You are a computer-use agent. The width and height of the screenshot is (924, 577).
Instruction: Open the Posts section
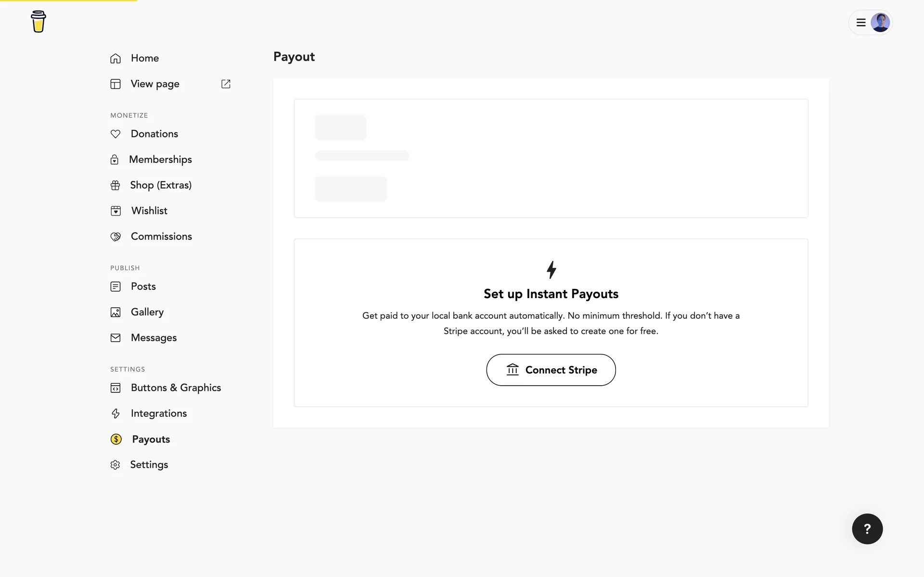(143, 287)
